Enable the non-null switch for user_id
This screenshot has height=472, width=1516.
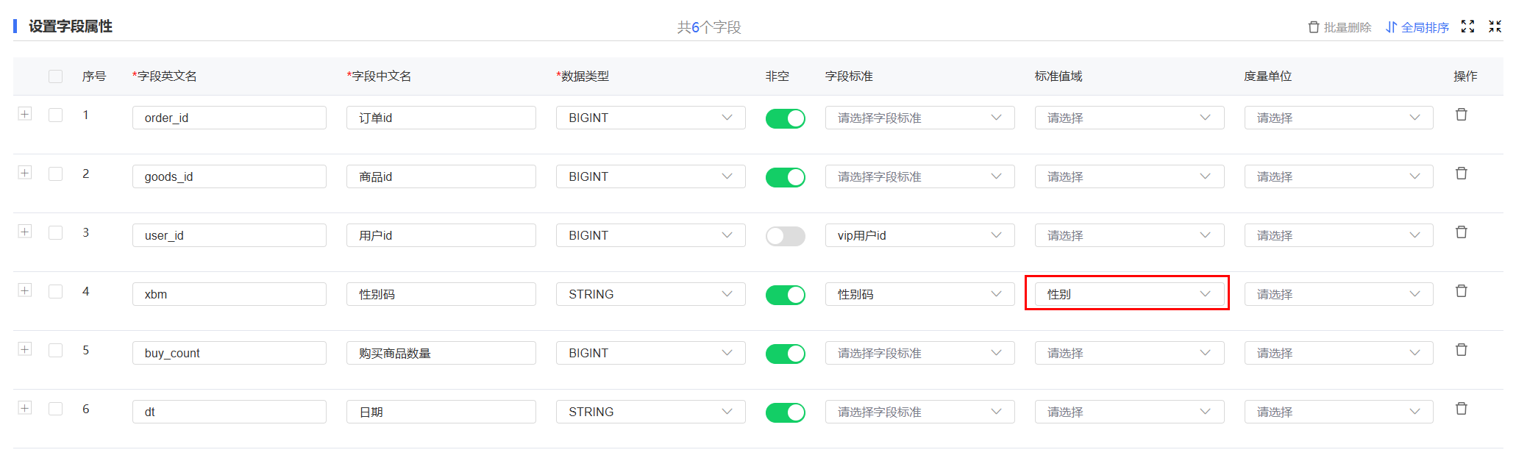click(x=785, y=236)
